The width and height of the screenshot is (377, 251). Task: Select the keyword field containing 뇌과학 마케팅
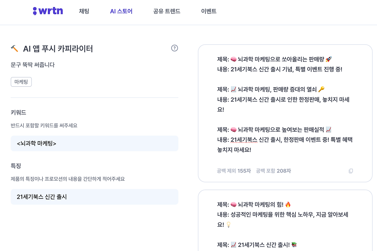pos(94,143)
